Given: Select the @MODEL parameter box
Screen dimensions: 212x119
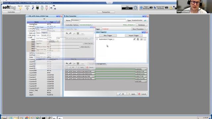Looking at the screenshot, I should 141,69.
